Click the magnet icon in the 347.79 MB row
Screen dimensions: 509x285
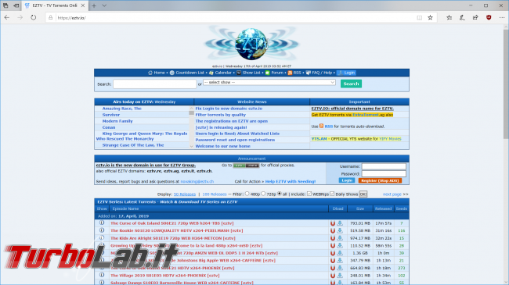(332, 260)
